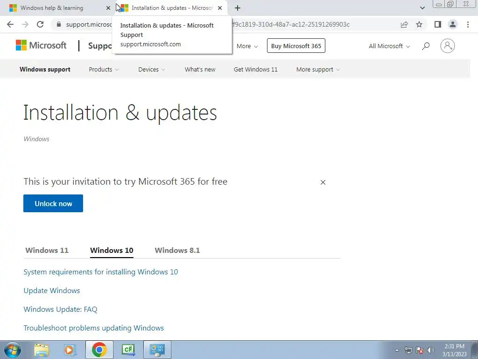Show hidden tray icons arrow
The height and width of the screenshot is (359, 478).
(x=397, y=351)
